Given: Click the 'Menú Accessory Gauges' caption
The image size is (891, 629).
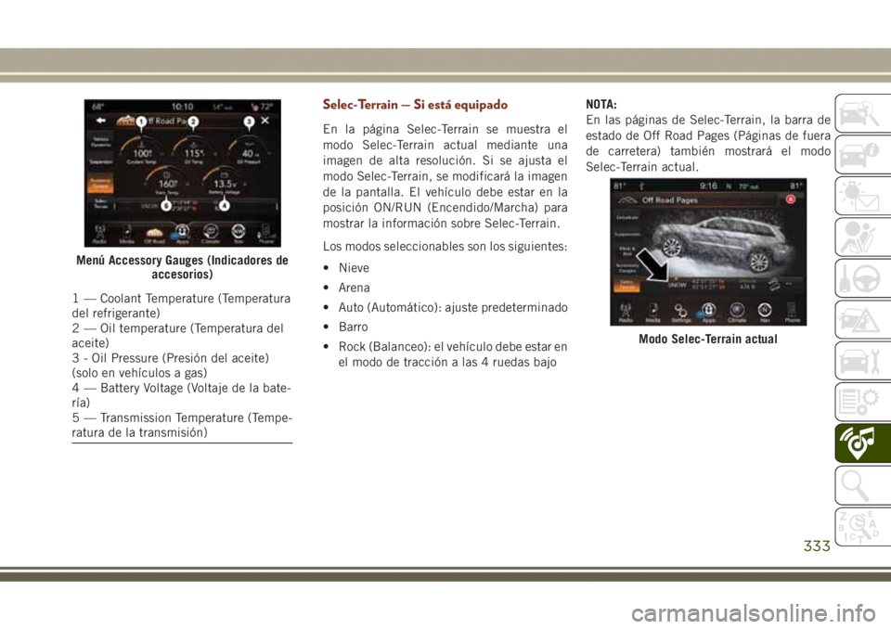Looking at the screenshot, I should click(183, 267).
